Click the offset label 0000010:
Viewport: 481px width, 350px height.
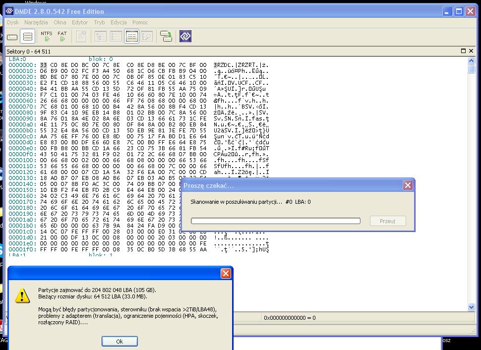pyautogui.click(x=22, y=71)
